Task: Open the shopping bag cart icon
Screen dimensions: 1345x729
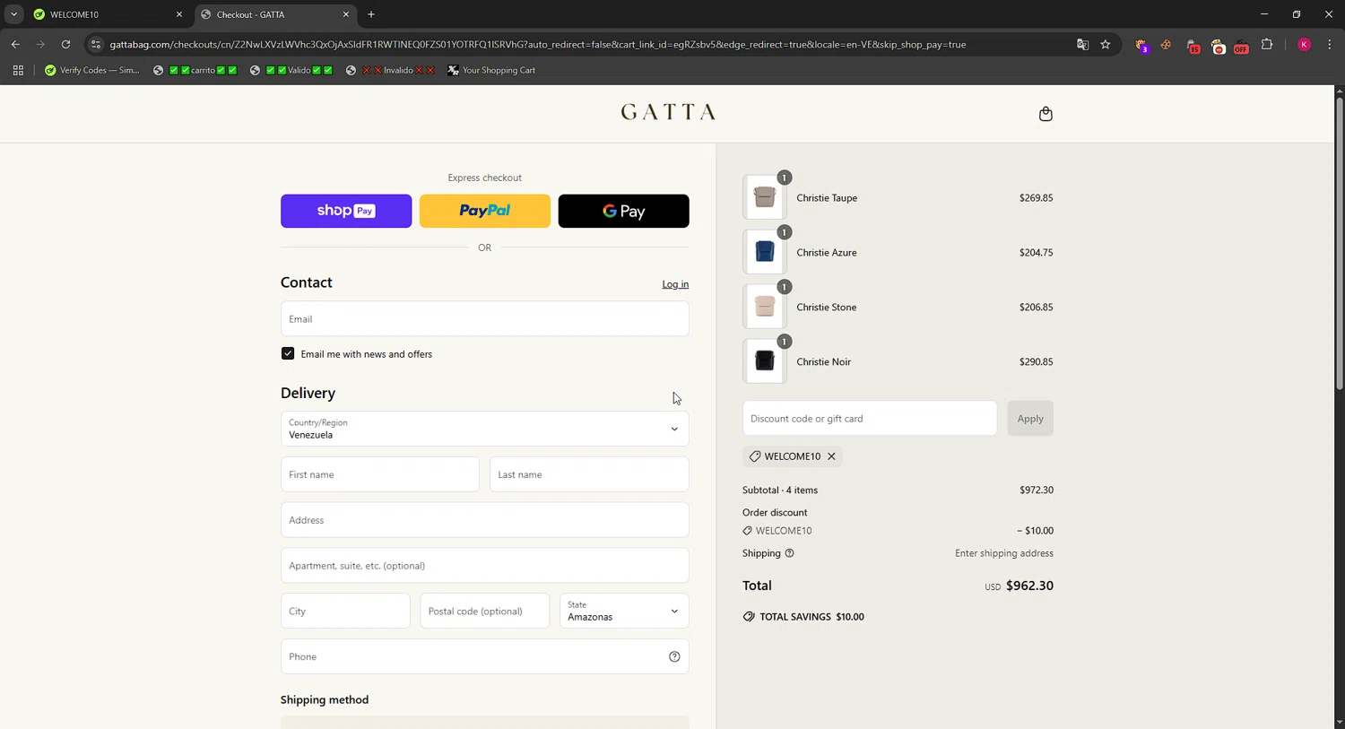Action: pos(1046,114)
